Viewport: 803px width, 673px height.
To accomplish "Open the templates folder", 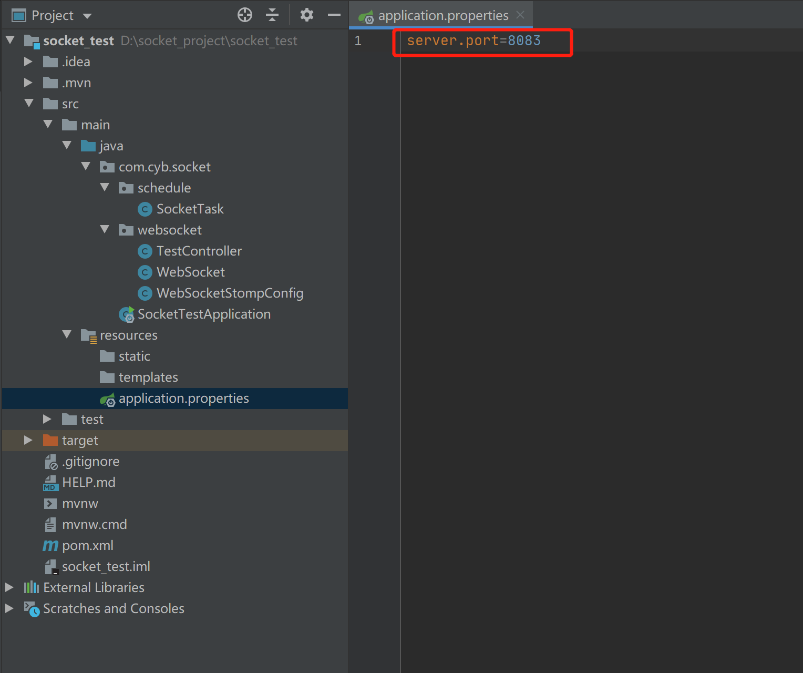I will point(148,377).
